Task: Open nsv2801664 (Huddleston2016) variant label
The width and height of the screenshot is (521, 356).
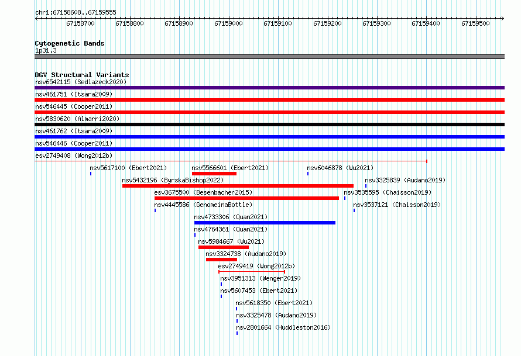Action: (283, 327)
